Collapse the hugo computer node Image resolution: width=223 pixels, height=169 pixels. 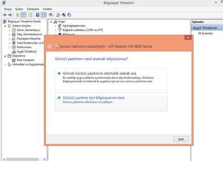pos(51,22)
